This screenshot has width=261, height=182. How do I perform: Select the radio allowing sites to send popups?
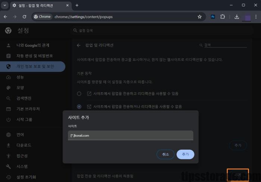tap(79, 93)
